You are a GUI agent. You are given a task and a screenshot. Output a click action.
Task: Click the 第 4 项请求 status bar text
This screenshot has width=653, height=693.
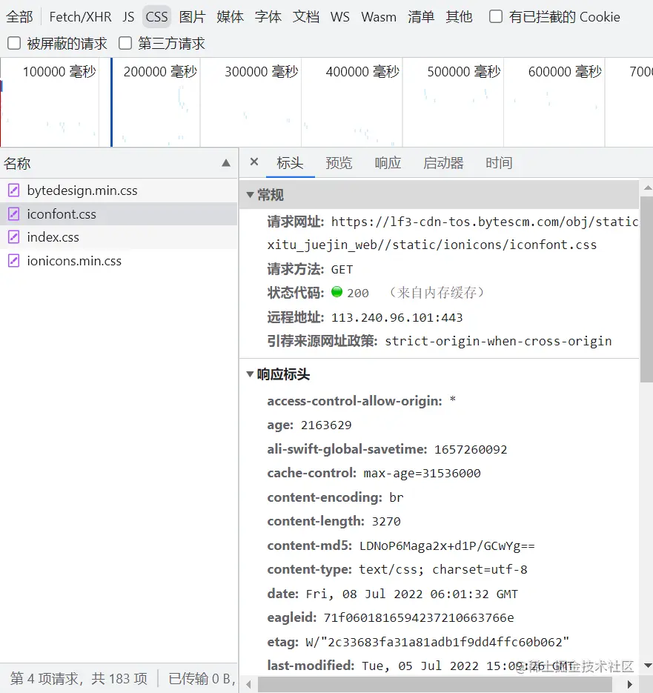click(x=79, y=678)
